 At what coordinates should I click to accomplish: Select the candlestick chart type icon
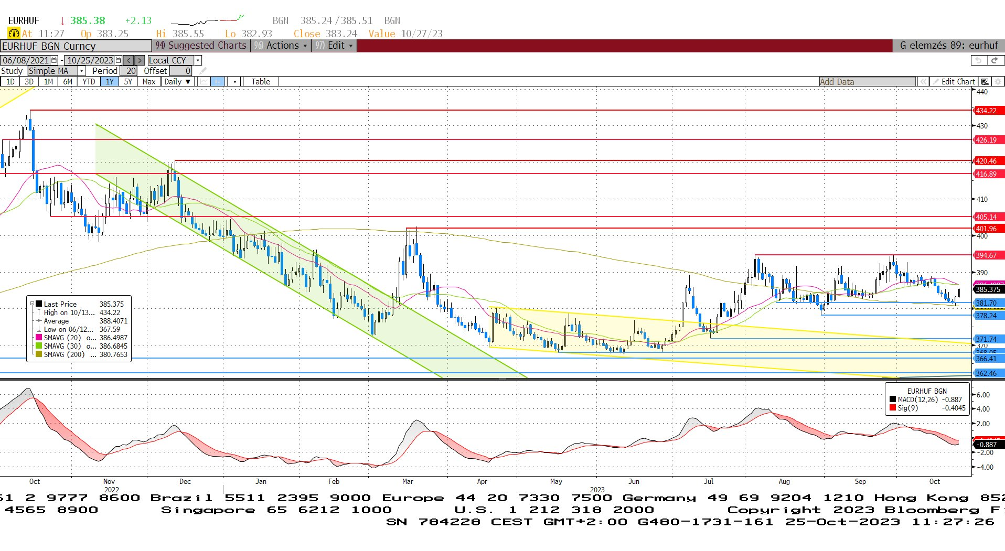tap(217, 81)
